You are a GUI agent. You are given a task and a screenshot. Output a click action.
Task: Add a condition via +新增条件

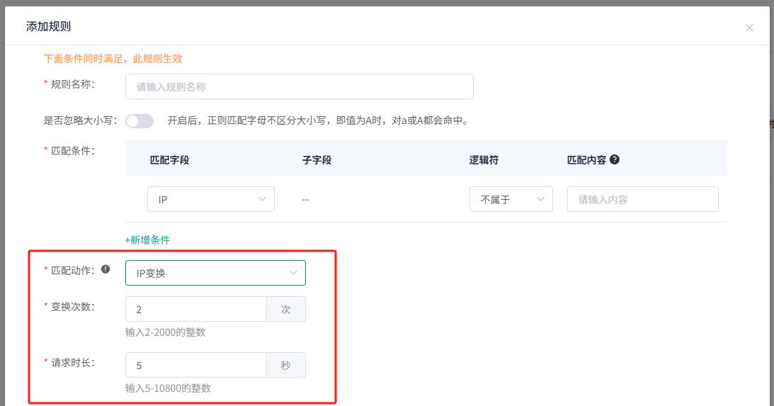pyautogui.click(x=147, y=239)
